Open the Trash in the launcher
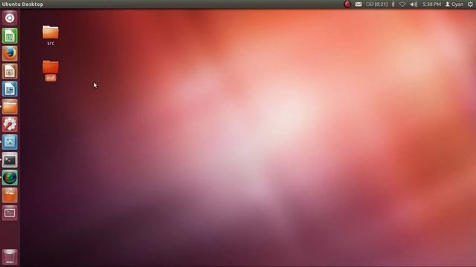The image size is (476, 267). pyautogui.click(x=10, y=257)
